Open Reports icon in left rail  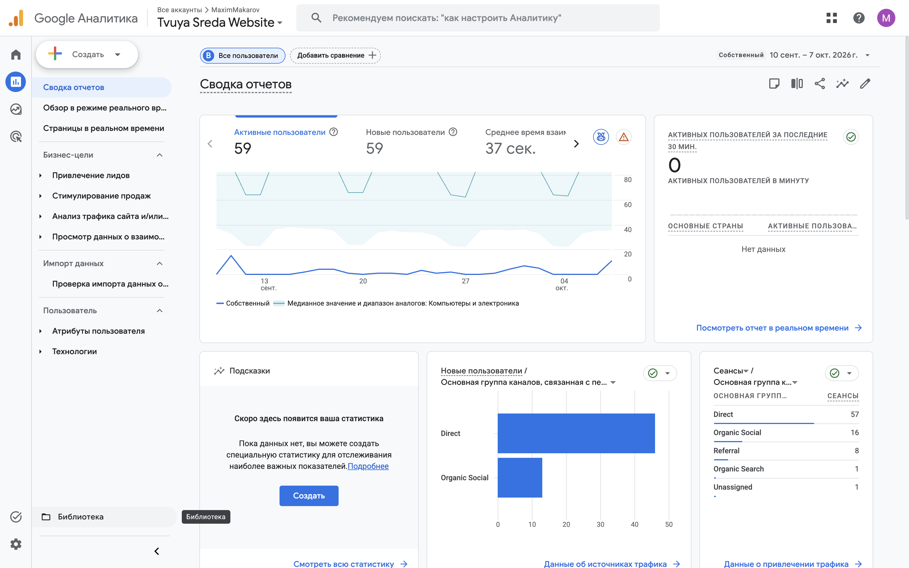pos(16,82)
